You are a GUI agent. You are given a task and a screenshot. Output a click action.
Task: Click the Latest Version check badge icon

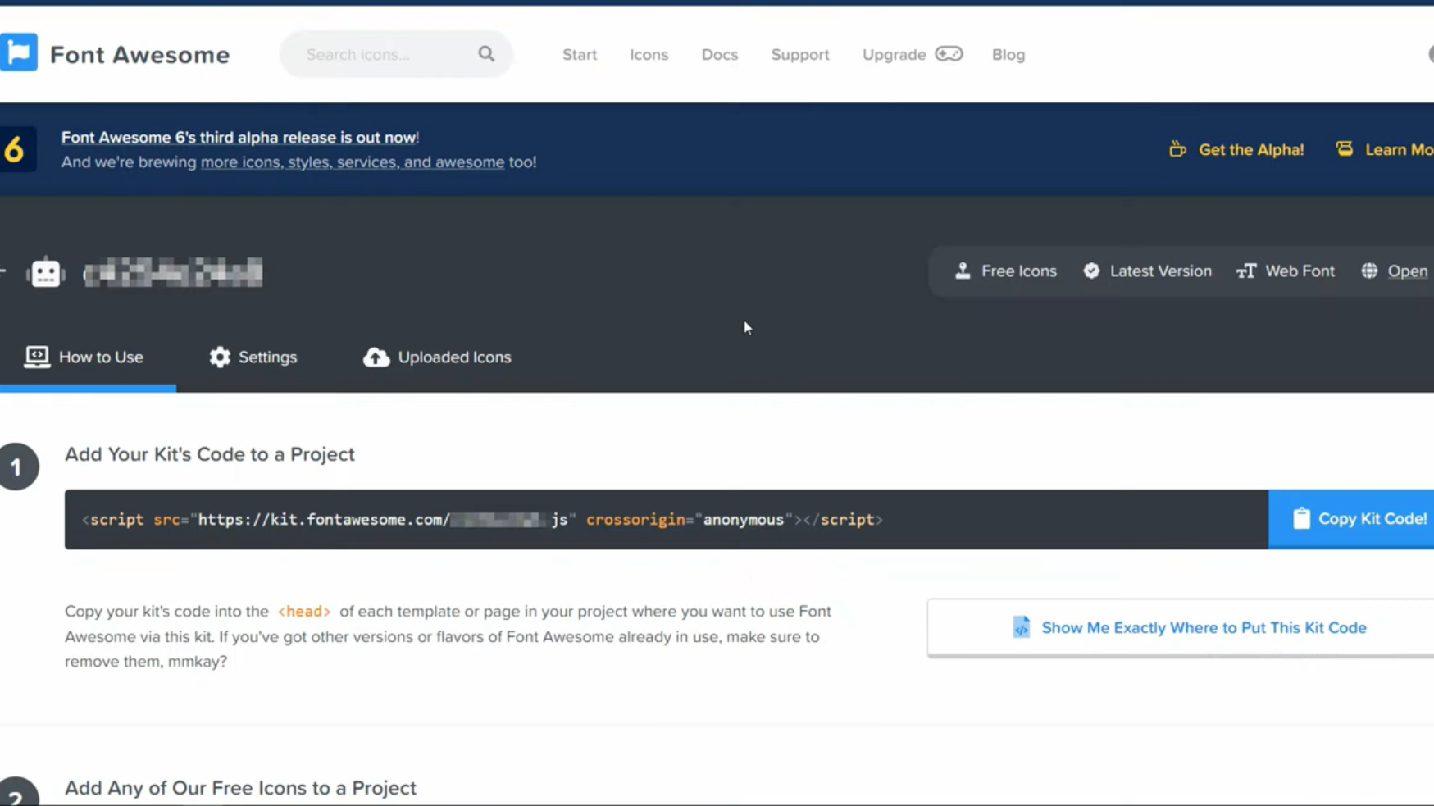point(1091,271)
